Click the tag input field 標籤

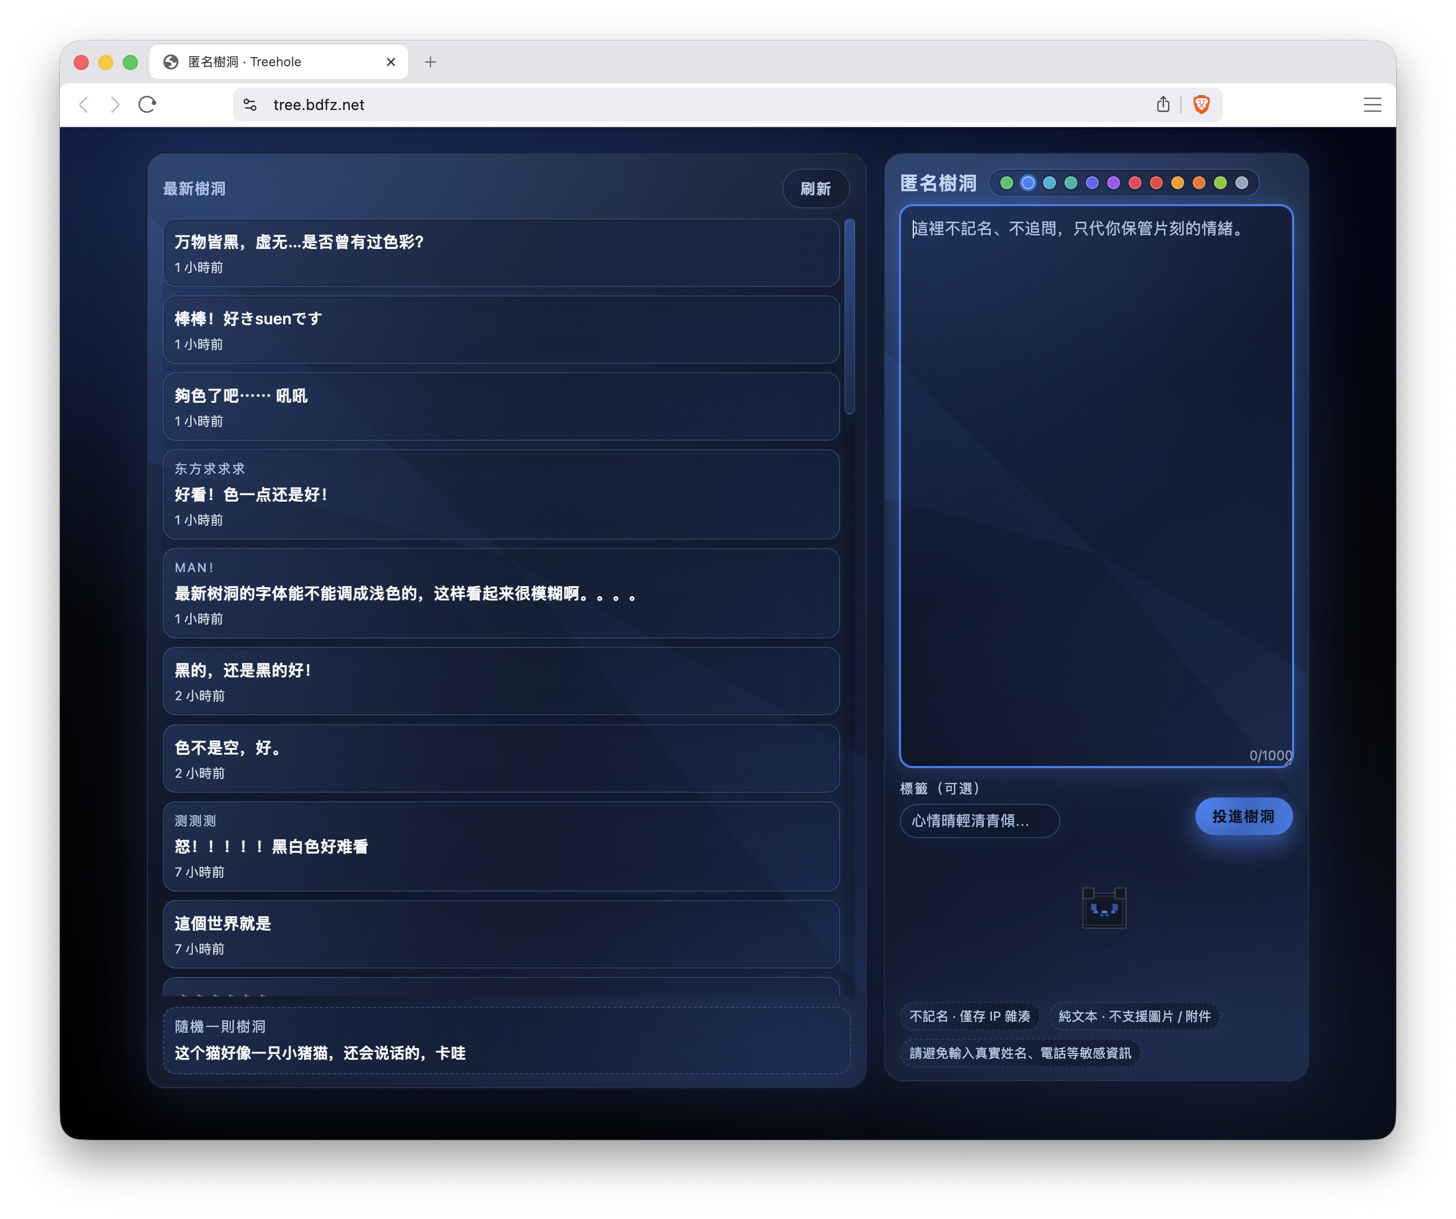coord(979,821)
